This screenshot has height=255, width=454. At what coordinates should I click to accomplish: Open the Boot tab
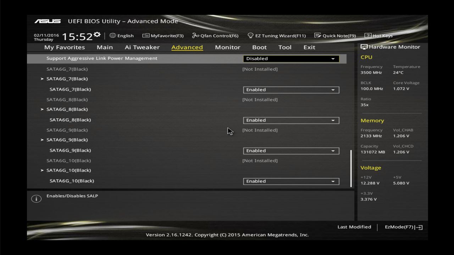click(x=259, y=47)
